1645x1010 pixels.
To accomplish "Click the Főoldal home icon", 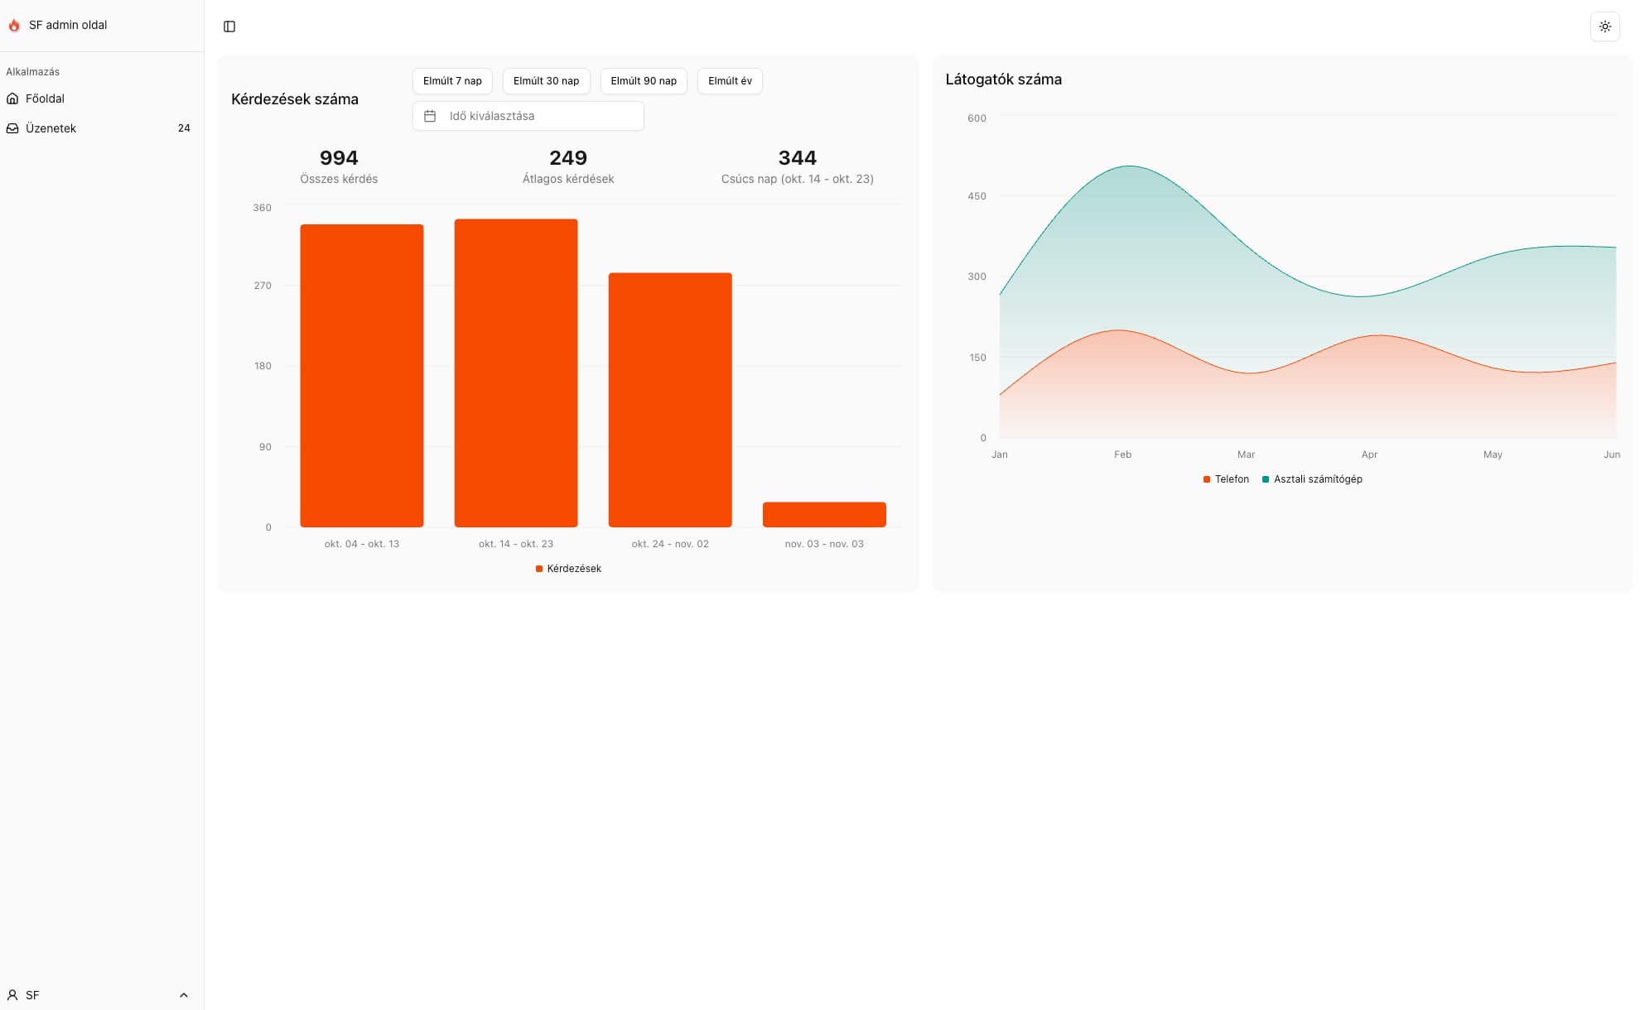I will click(12, 99).
